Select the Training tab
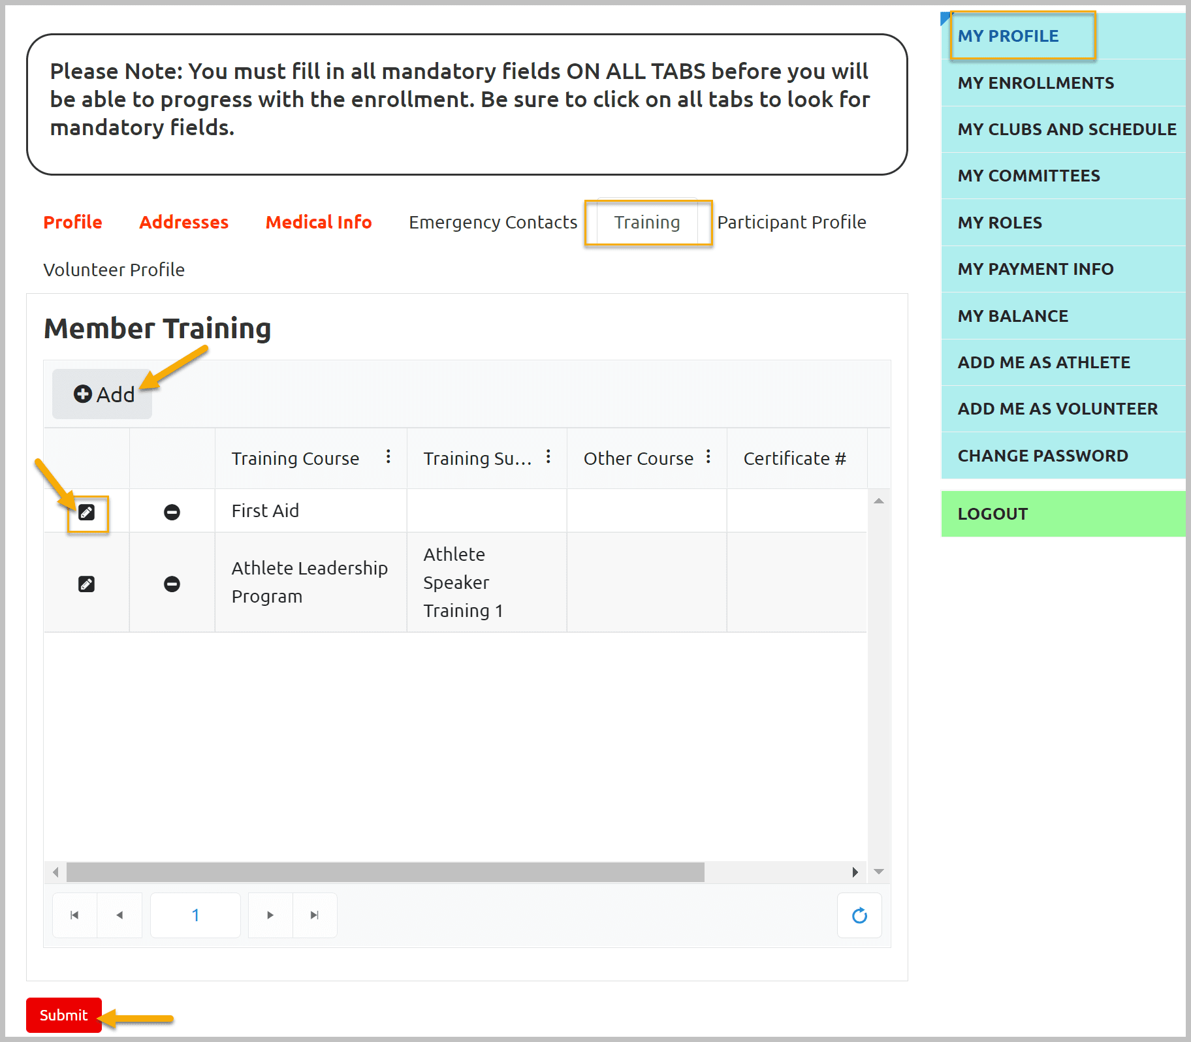 (x=647, y=222)
